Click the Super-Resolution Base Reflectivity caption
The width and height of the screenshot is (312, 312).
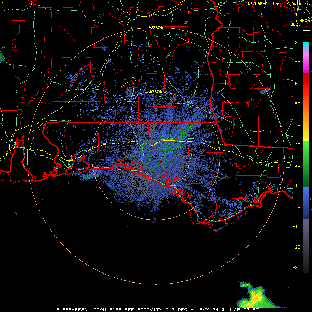(157, 310)
